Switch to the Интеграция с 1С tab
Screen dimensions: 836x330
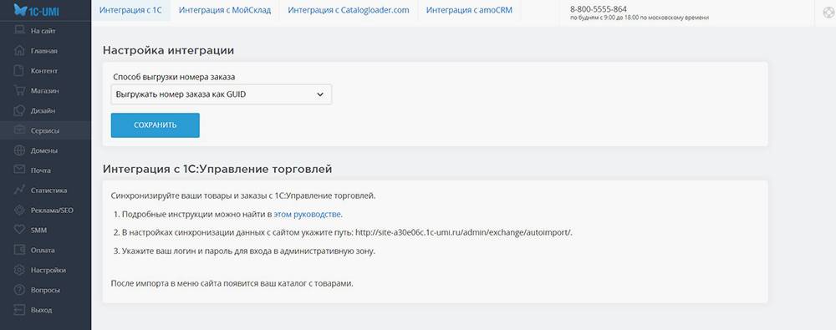(130, 10)
